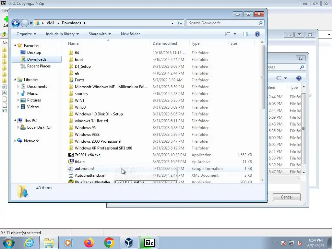This screenshot has width=332, height=249.
Task: Collapse the Libraries tree group
Action: point(15,80)
